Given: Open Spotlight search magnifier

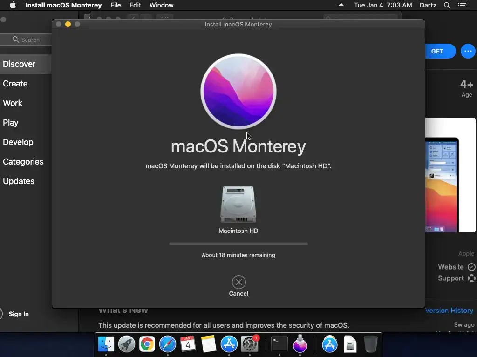Looking at the screenshot, I should pos(447,5).
